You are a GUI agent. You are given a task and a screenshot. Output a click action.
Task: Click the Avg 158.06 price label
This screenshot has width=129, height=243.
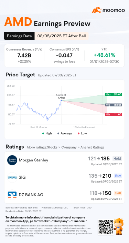click(x=114, y=105)
